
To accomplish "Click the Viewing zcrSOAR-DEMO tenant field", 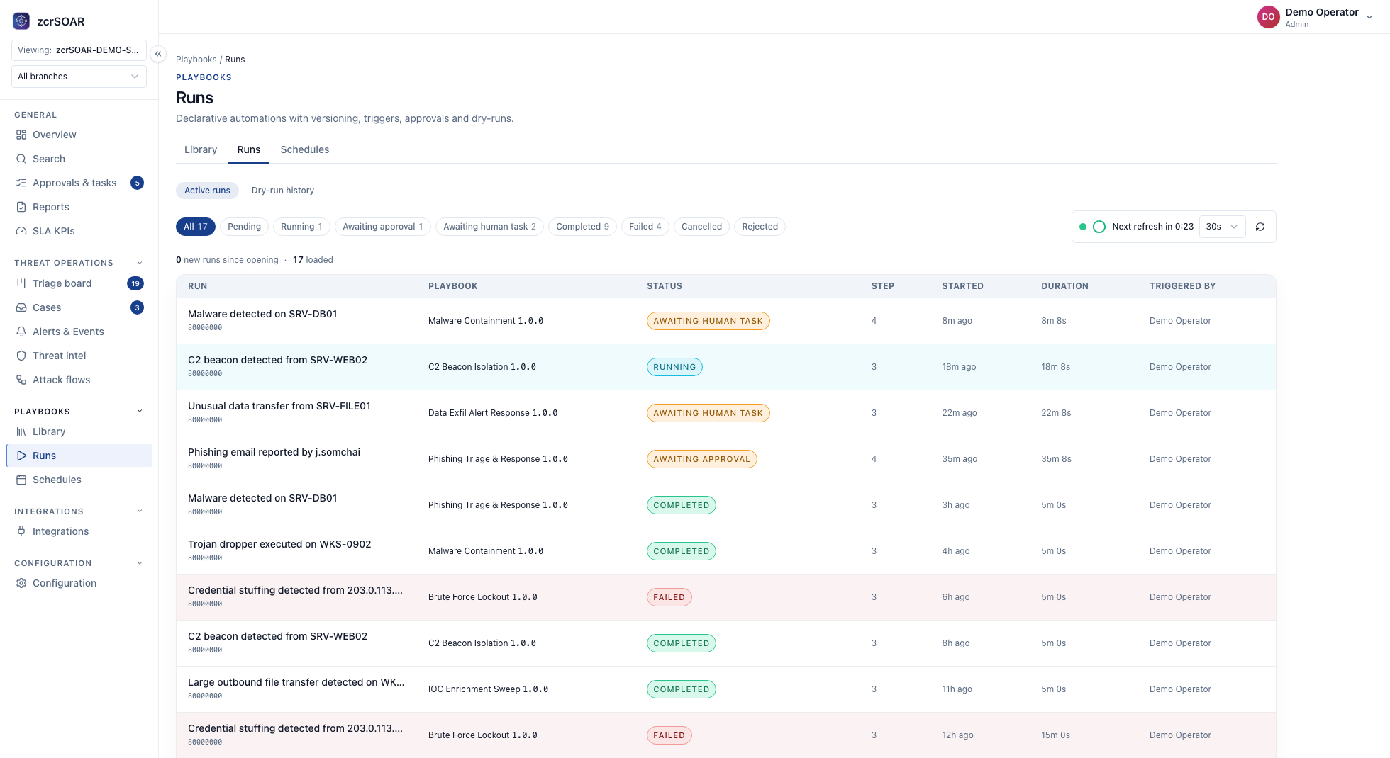I will [79, 50].
